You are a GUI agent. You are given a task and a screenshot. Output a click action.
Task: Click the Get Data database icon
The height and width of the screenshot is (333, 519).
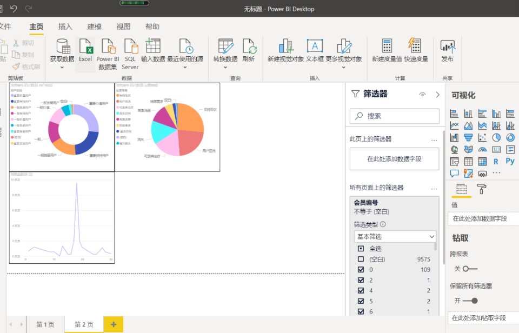(63, 46)
